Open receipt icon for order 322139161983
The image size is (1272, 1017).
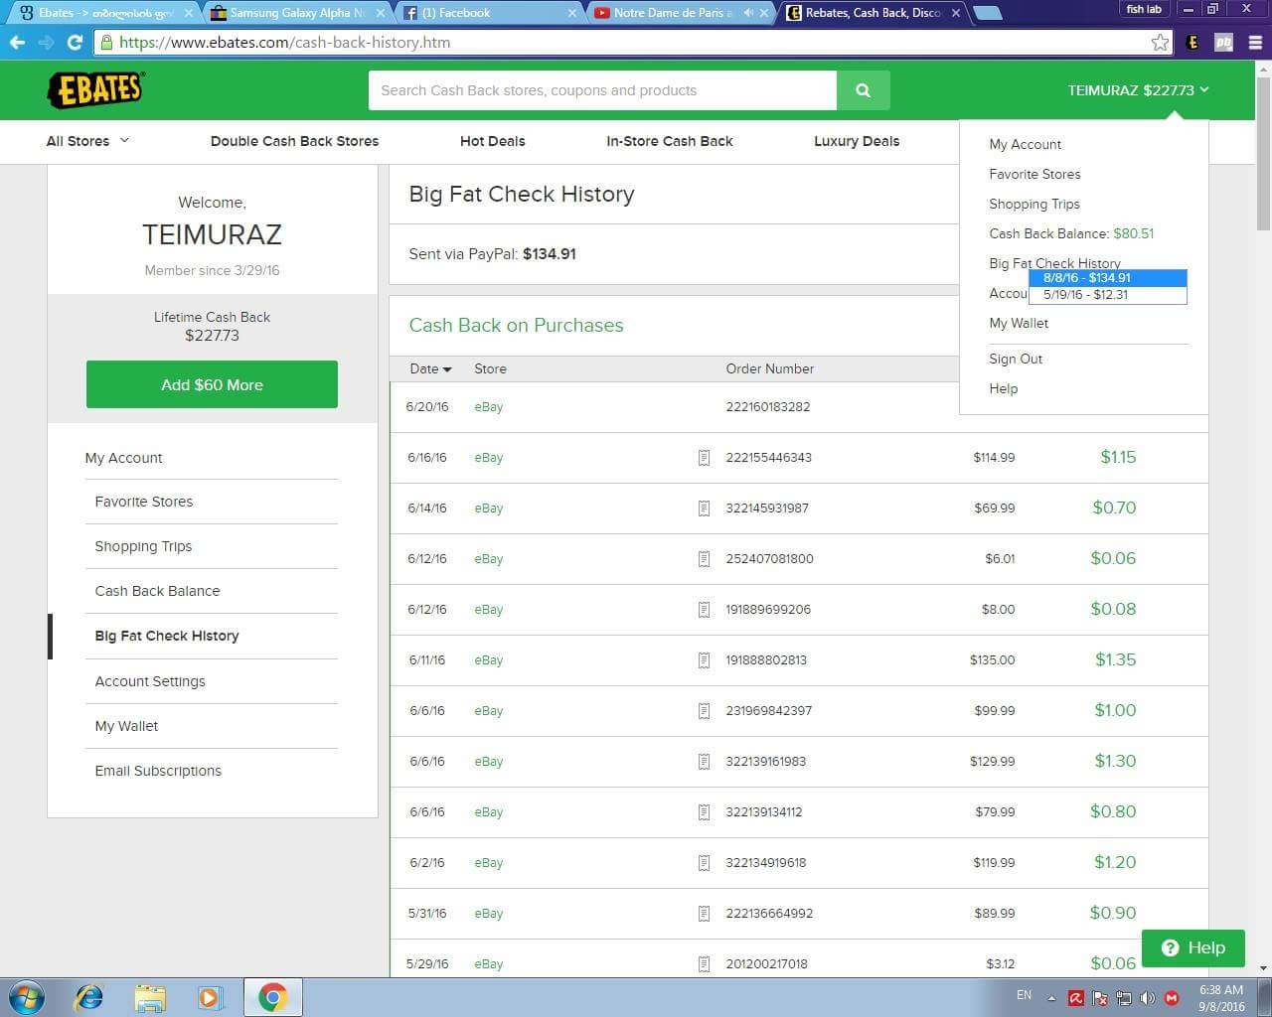pos(704,762)
